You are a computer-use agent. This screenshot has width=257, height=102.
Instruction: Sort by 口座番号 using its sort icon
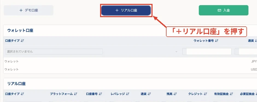[x=101, y=94]
